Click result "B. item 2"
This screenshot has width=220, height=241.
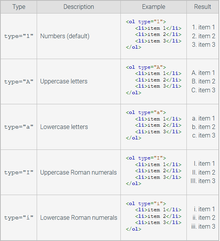coord(203,81)
